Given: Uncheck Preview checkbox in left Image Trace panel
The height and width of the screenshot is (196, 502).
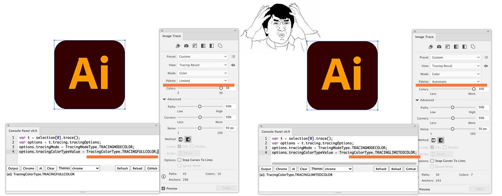Looking at the screenshot, I should (x=163, y=188).
